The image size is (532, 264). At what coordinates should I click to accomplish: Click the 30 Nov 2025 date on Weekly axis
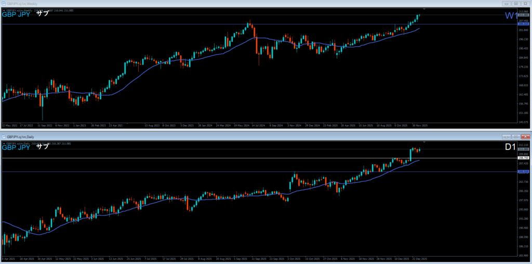[x=420, y=125]
